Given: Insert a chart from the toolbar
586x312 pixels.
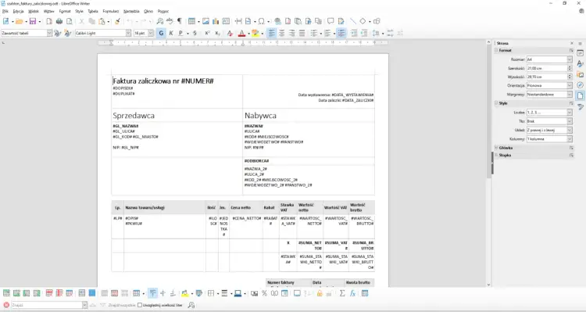Looking at the screenshot, I should coord(216,21).
